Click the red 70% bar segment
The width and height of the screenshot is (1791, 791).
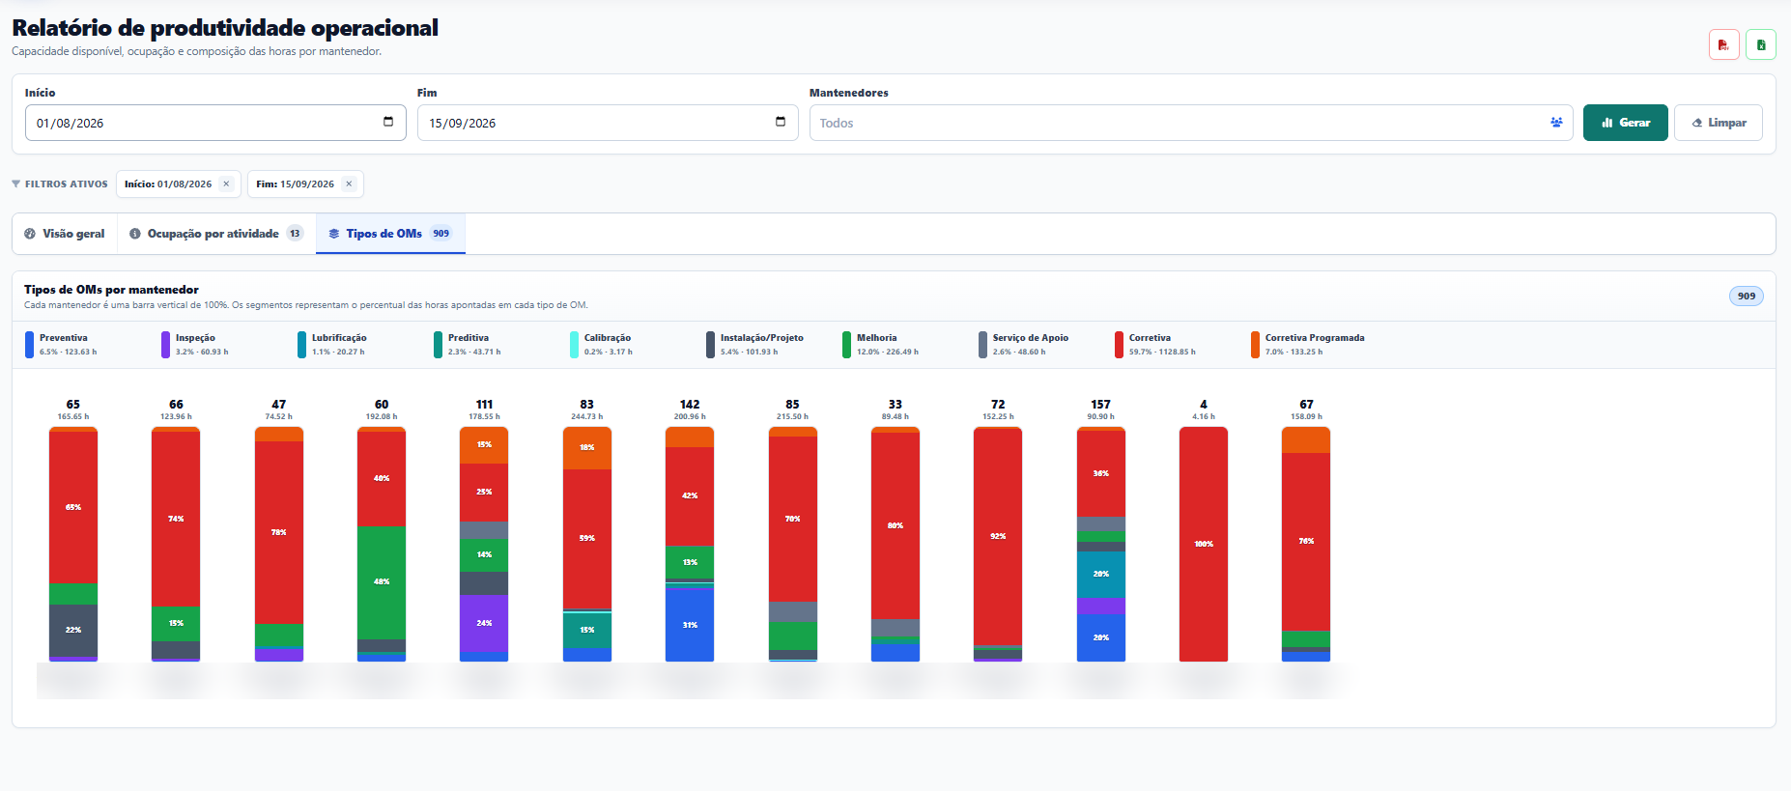click(793, 520)
